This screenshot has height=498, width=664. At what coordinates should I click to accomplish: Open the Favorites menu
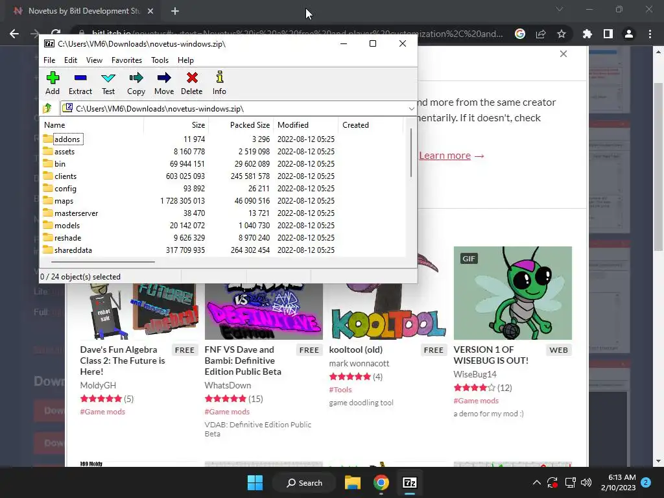tap(126, 60)
